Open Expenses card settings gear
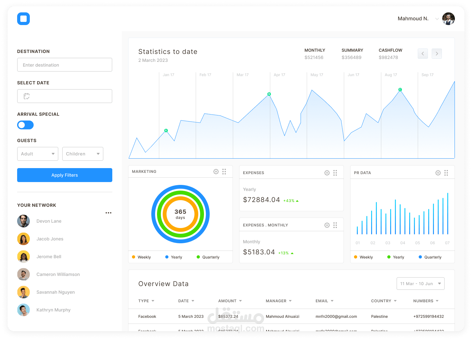The height and width of the screenshot is (340, 472). [x=327, y=173]
